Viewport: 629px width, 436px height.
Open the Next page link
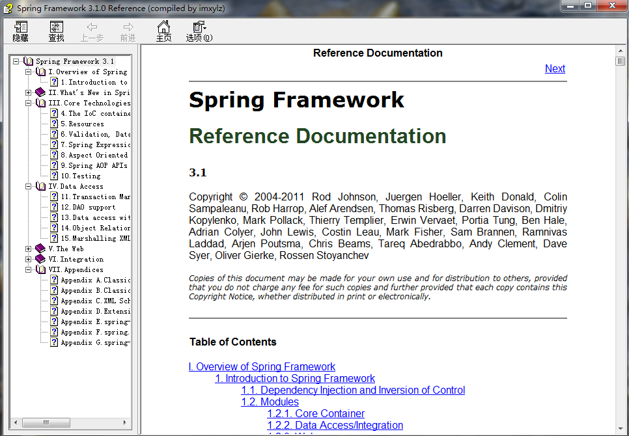(555, 68)
